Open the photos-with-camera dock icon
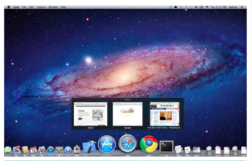 pyautogui.click(x=42, y=150)
